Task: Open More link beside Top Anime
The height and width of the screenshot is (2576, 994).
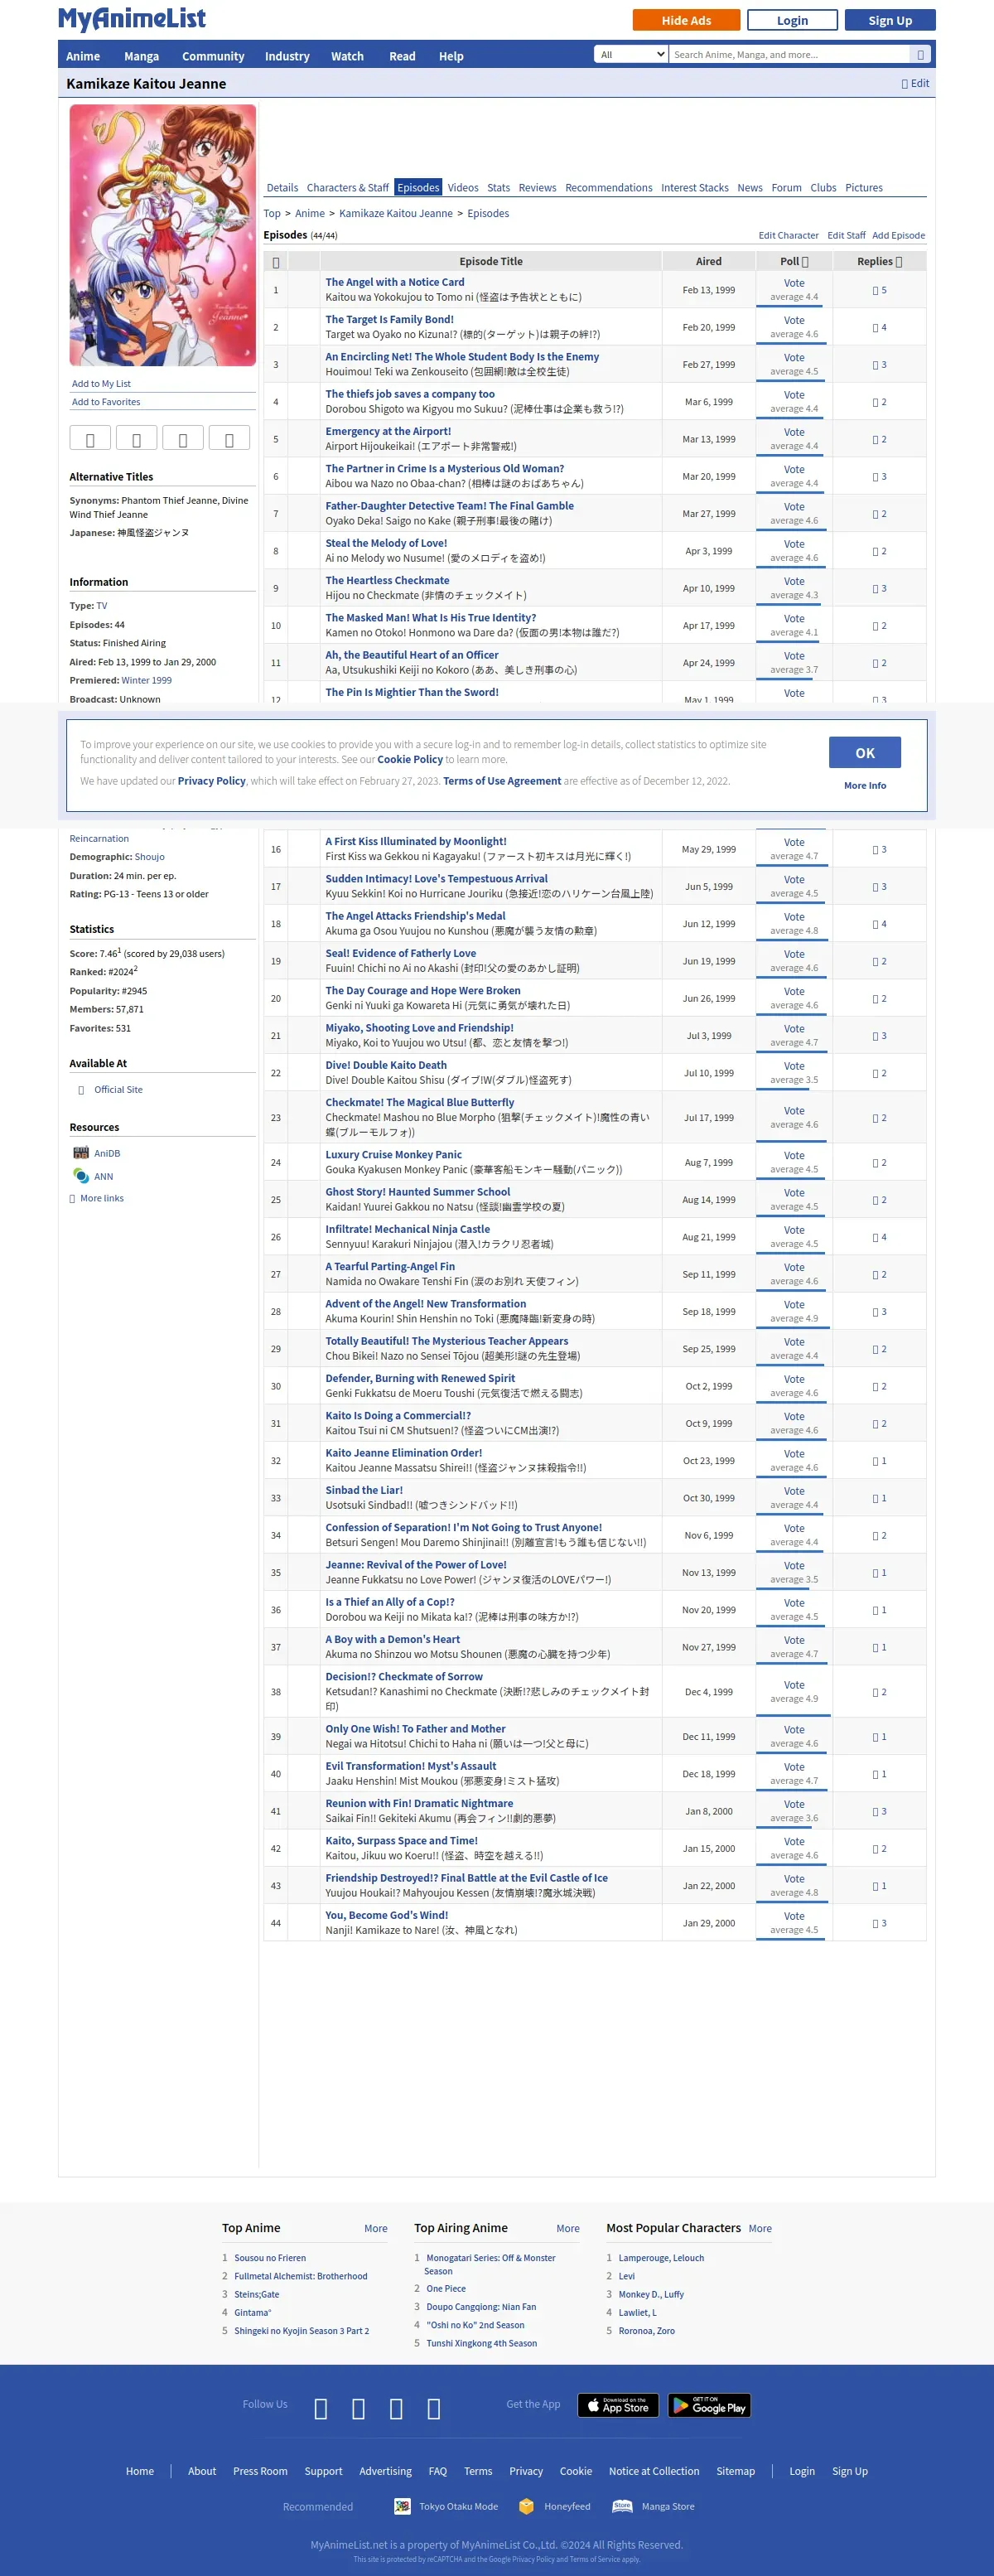Action: 376,2228
